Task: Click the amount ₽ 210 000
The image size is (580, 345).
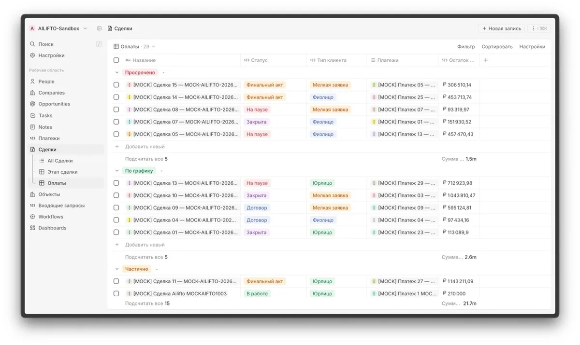Action: [x=454, y=293]
